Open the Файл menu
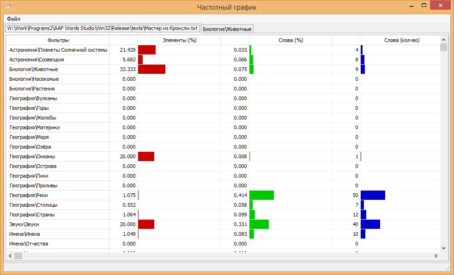454x275 pixels. (13, 18)
